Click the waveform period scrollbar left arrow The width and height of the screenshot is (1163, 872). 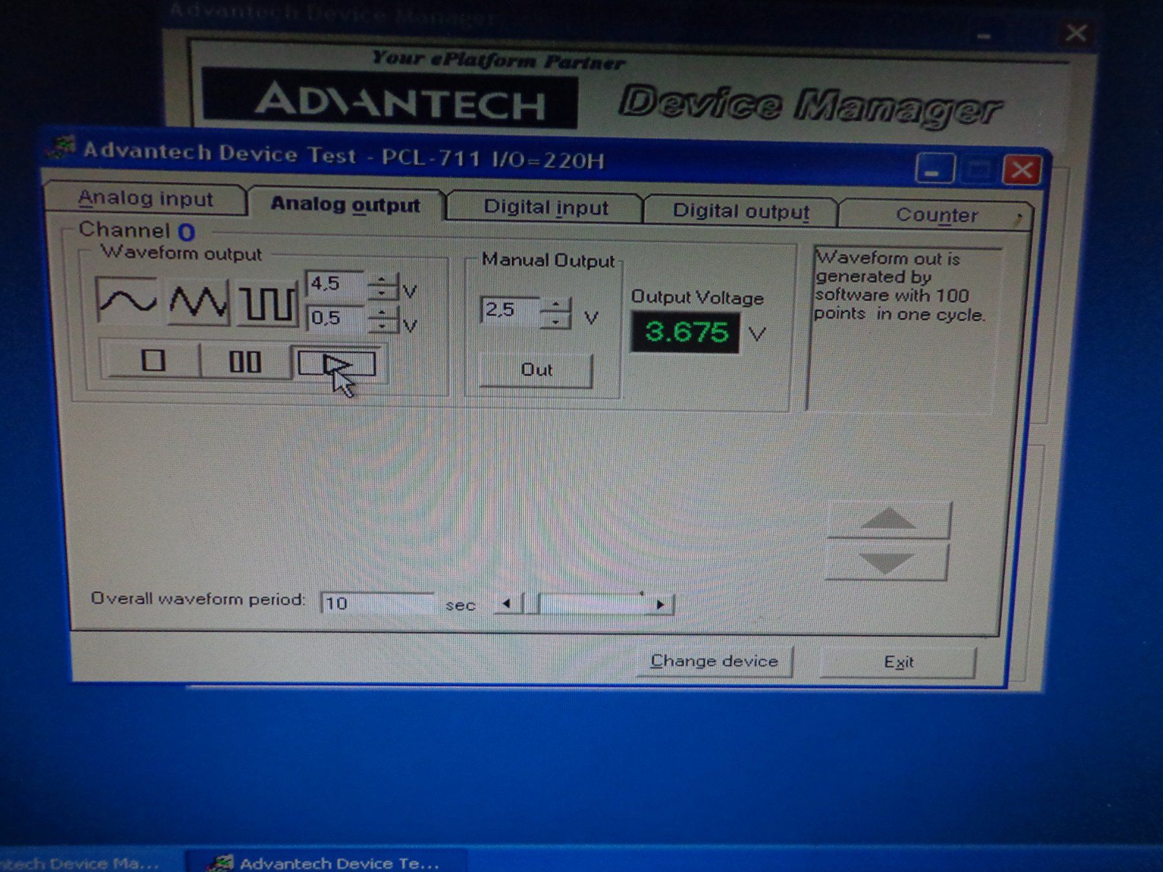507,604
